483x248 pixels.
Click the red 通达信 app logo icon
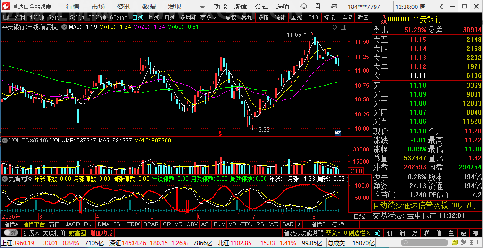6,7
